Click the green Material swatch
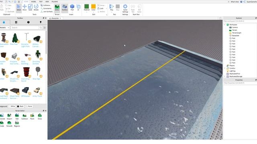The height and width of the screenshot is (144, 257). (x=87, y=6)
